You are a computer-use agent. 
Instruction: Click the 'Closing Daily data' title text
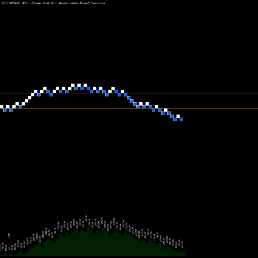pos(44,3)
